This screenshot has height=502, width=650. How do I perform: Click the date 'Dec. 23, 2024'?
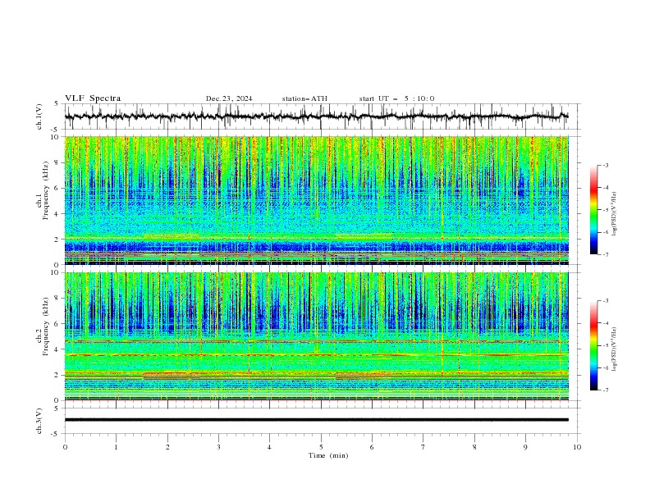pyautogui.click(x=229, y=98)
